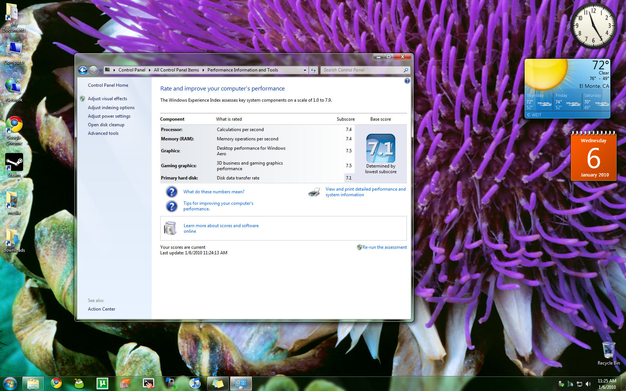Image resolution: width=626 pixels, height=391 pixels.
Task: Click Learn more about scores and software online
Action: coord(221,228)
